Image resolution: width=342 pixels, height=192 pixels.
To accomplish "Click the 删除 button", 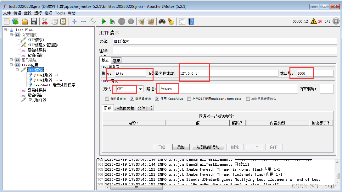I will click(x=235, y=147).
